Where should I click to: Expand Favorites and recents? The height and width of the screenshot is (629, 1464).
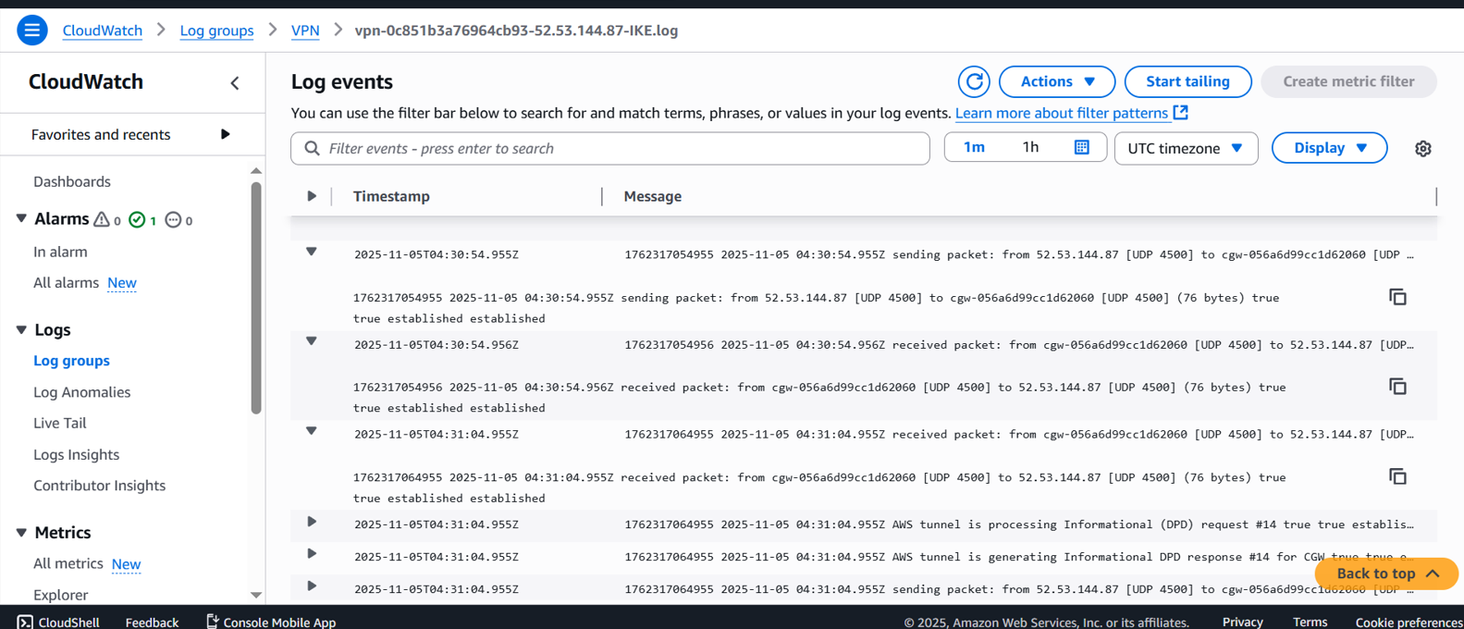click(x=225, y=134)
